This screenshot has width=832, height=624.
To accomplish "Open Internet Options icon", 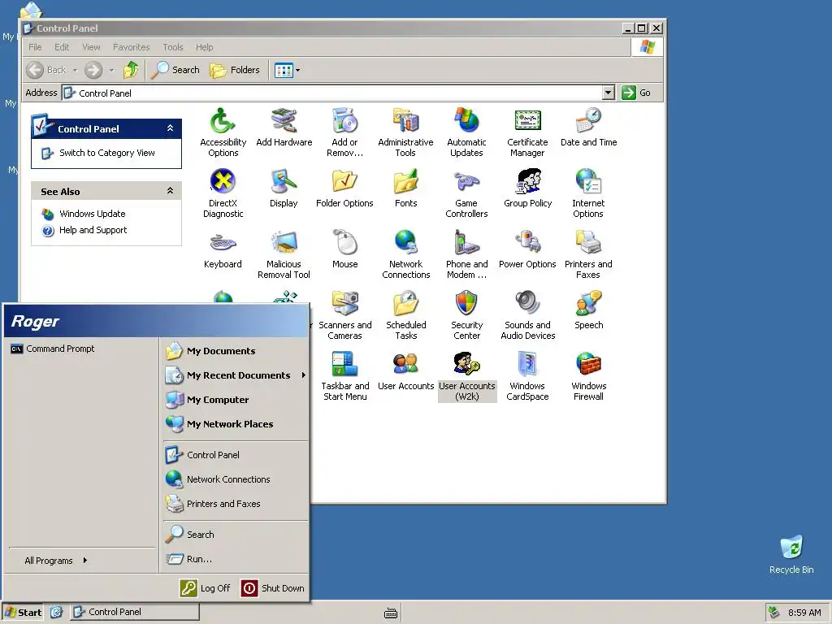I will click(x=588, y=193).
